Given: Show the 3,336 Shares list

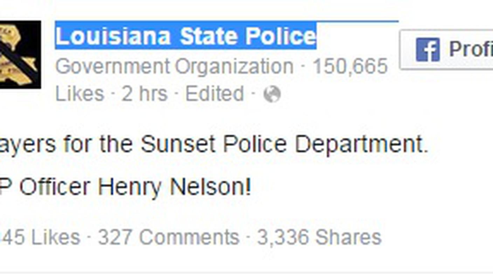Looking at the screenshot, I should (319, 237).
